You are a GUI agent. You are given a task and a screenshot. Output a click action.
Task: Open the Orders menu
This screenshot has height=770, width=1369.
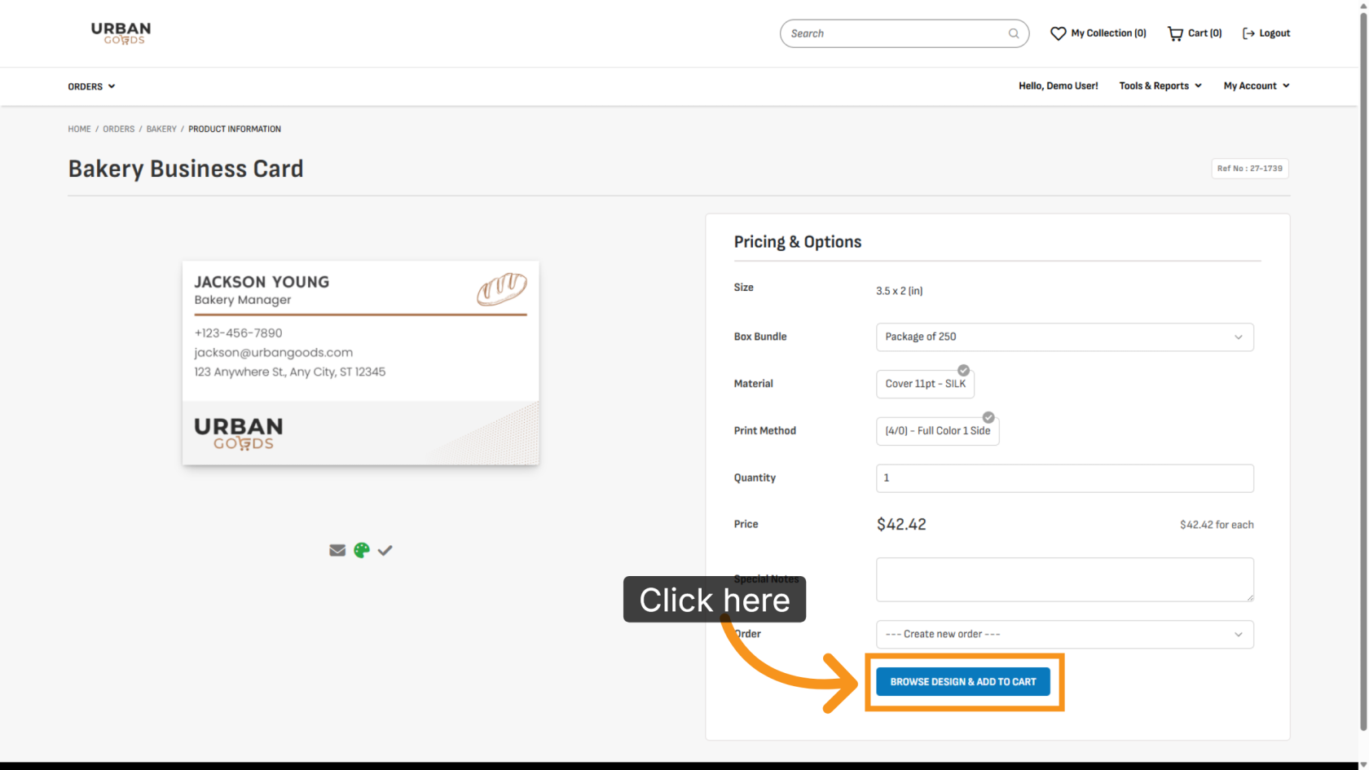(x=91, y=86)
